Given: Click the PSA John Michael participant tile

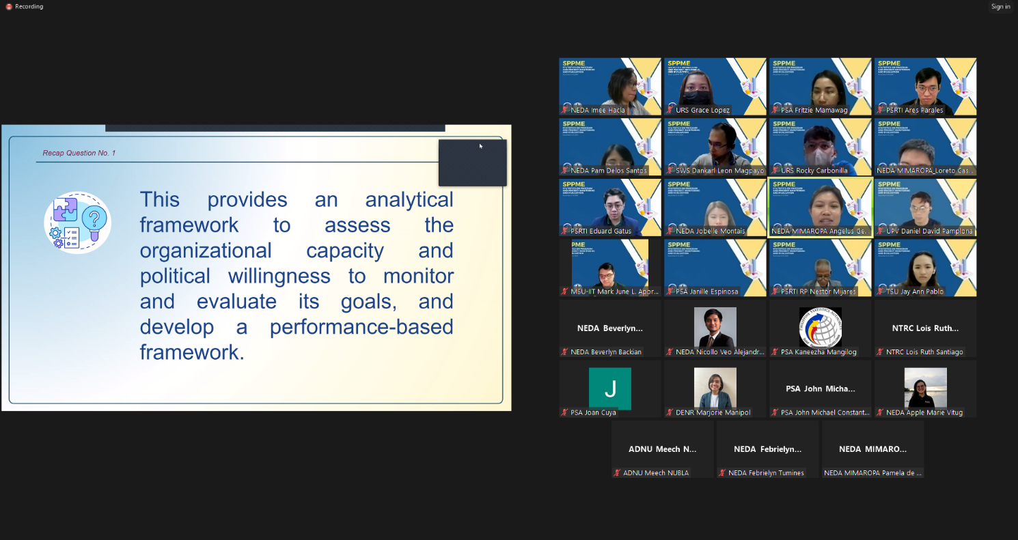Looking at the screenshot, I should pyautogui.click(x=820, y=388).
